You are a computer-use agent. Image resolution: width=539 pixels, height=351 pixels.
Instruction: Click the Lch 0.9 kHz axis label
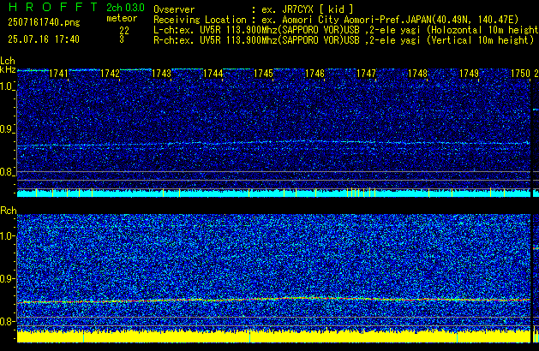(x=7, y=129)
